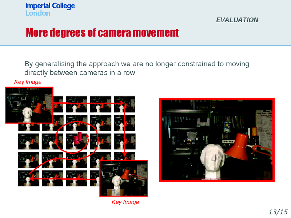Click the pink camera marker in the grid center
The width and height of the screenshot is (291, 218).
pyautogui.click(x=78, y=139)
